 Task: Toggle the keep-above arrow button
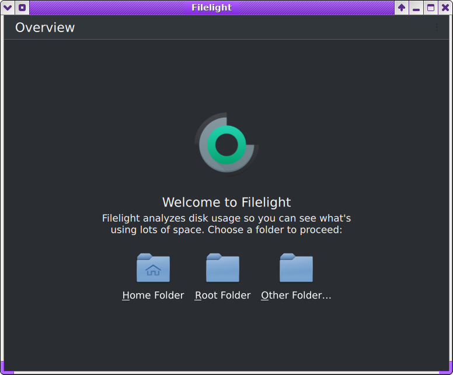point(402,8)
